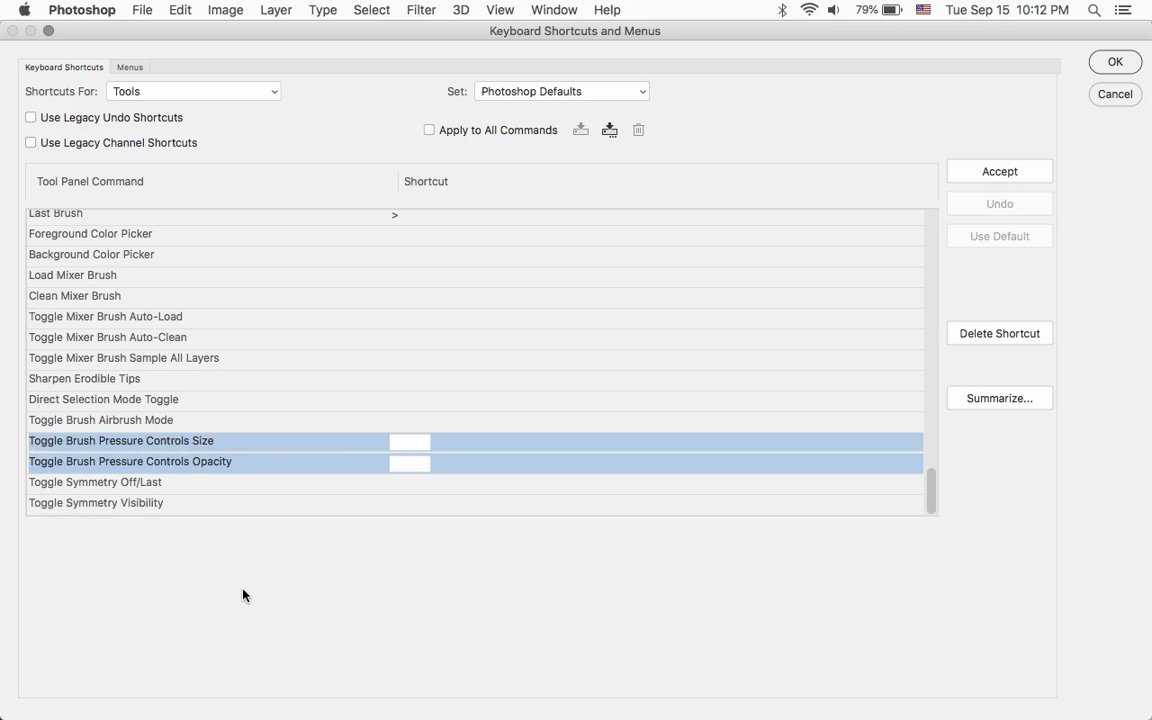Open the View menu
1152x720 pixels.
[499, 10]
